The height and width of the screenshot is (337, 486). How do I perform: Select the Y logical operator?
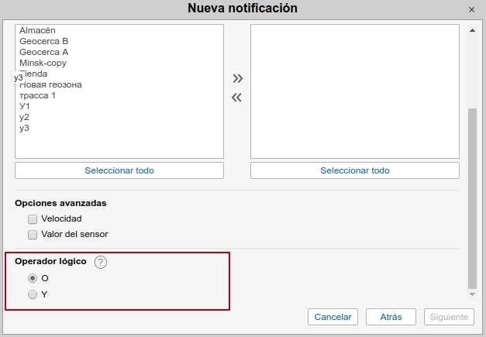coord(32,294)
